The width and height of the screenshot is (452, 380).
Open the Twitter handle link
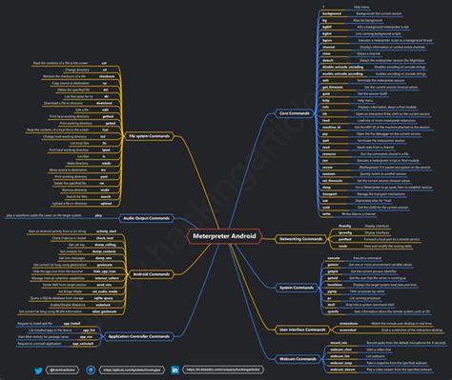point(62,370)
